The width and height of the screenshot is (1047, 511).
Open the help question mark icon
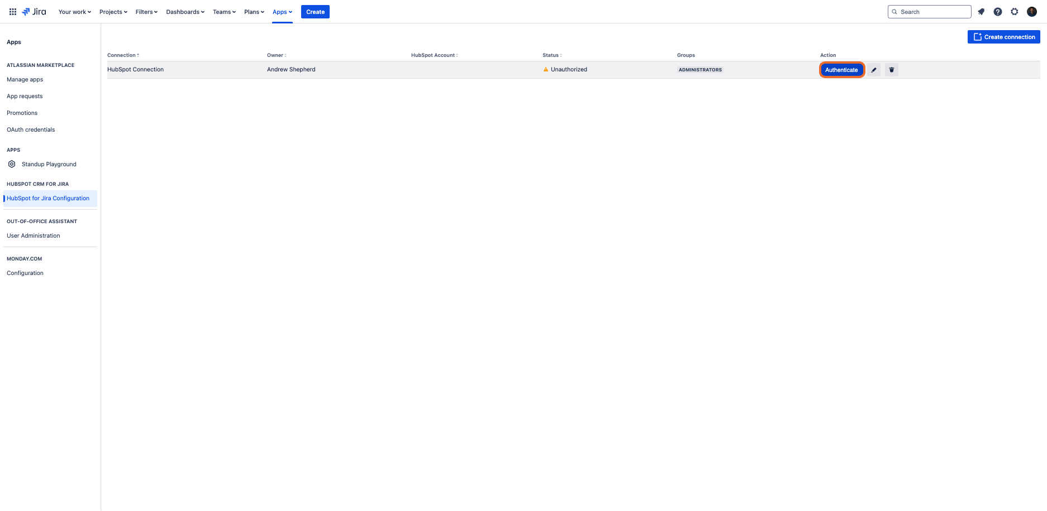[998, 12]
